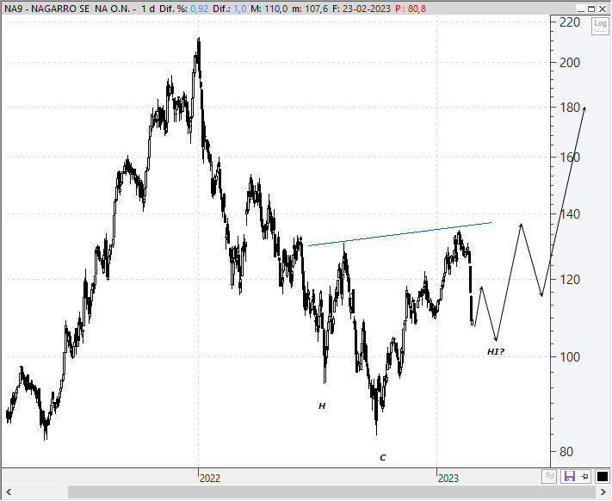
Task: Click the 'NA9 - NAGARRO SE' title text
Action: point(46,9)
